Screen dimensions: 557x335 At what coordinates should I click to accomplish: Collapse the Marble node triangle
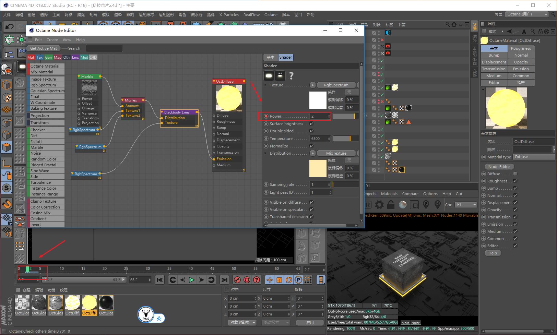(79, 76)
